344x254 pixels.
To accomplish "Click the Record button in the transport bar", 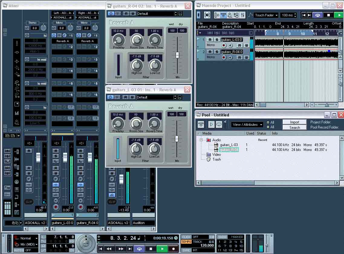I will 174,249.
